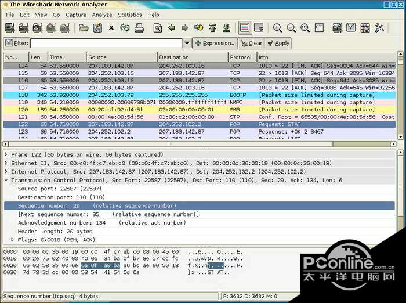This screenshot has width=406, height=303.
Task: Select 'Header length: 20 bytes' line
Action: tap(55, 231)
